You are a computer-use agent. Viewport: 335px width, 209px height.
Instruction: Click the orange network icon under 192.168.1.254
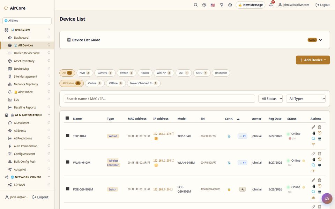(x=156, y=165)
